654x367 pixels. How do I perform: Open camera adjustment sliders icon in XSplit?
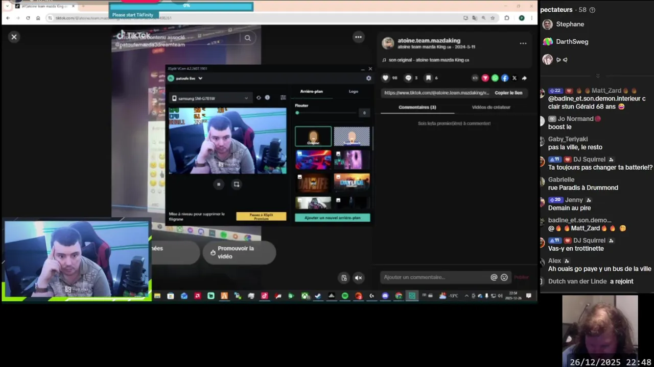point(283,98)
